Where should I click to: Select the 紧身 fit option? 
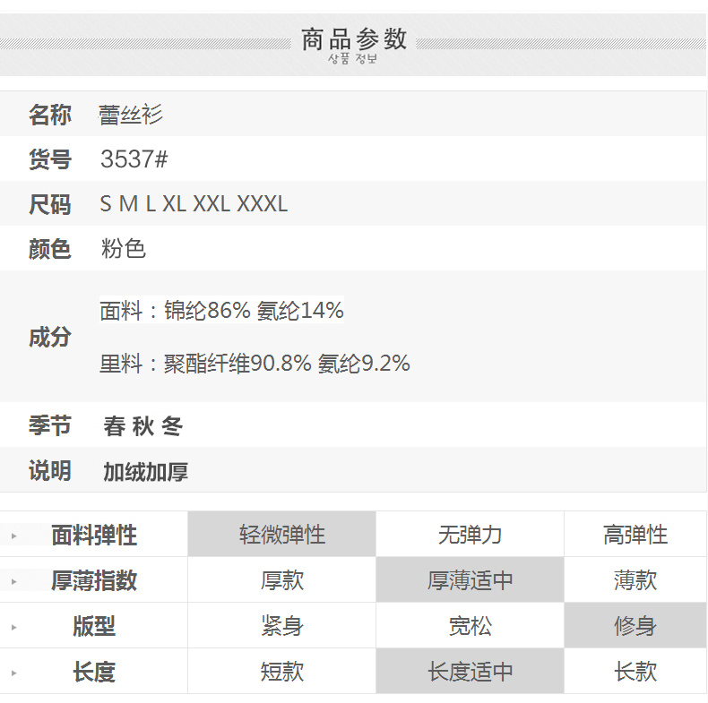click(281, 626)
